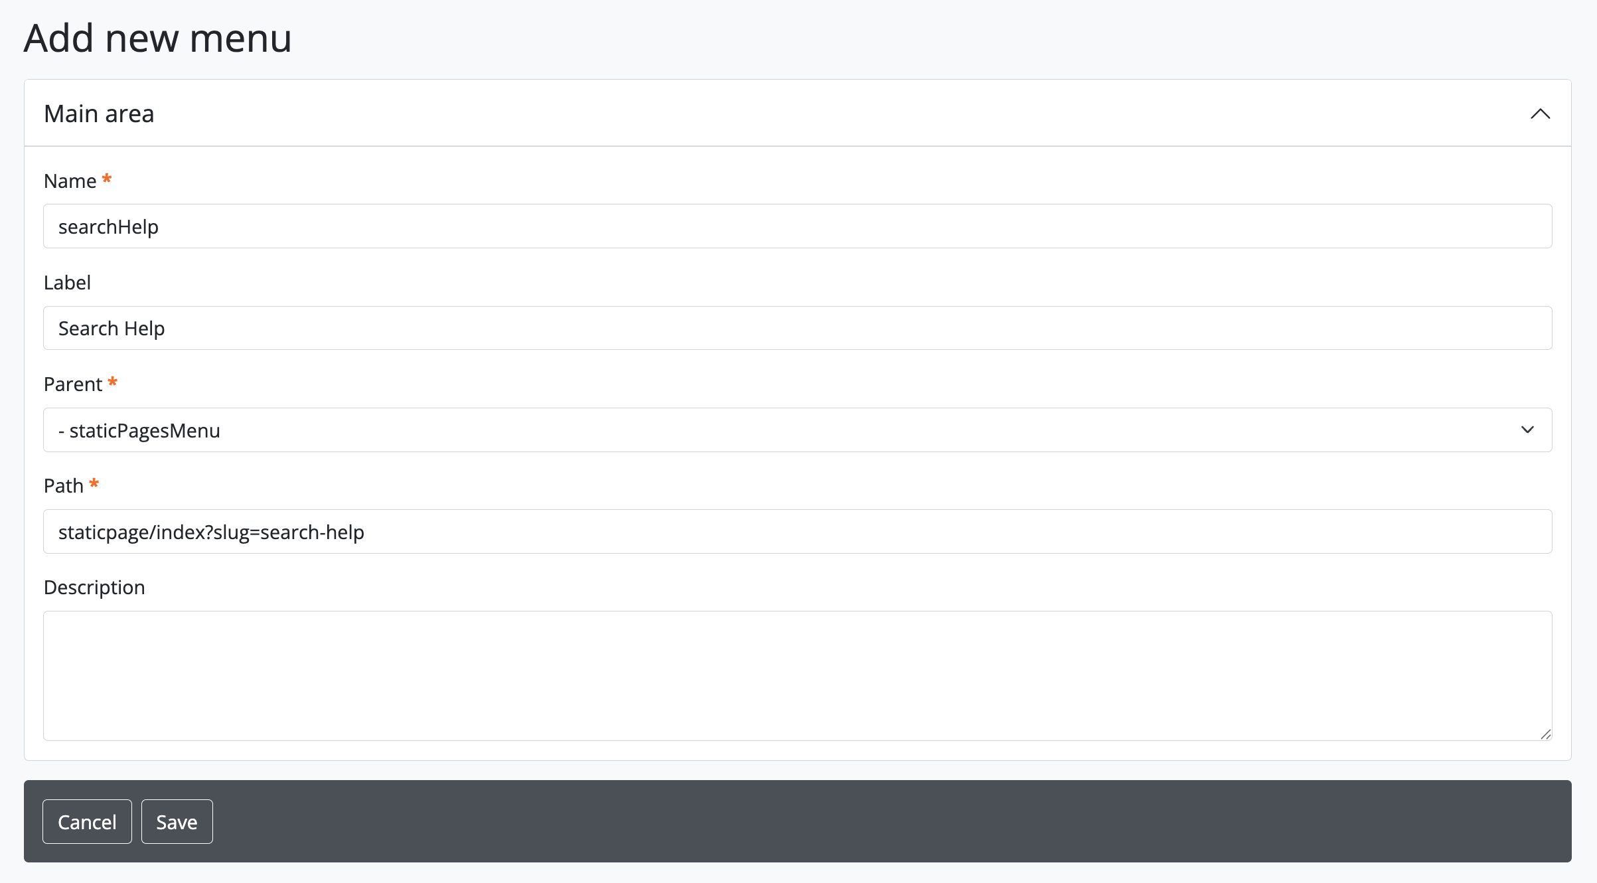The width and height of the screenshot is (1597, 883).
Task: Click the Main area header title
Action: coord(99,114)
